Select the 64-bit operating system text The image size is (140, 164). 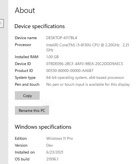click(85, 77)
